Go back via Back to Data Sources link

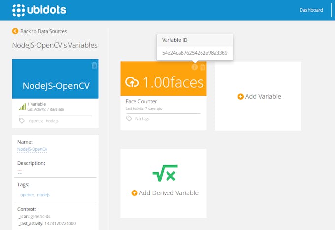coord(43,31)
